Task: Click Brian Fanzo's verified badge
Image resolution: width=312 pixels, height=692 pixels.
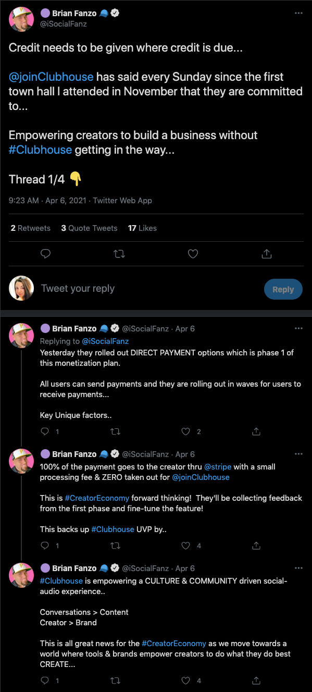Action: pyautogui.click(x=114, y=13)
